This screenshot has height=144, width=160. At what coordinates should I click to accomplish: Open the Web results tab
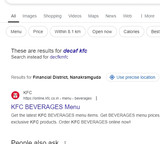127,16
